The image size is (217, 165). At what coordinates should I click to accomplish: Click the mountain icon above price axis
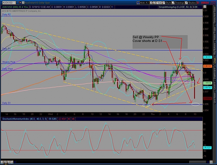click(205, 7)
